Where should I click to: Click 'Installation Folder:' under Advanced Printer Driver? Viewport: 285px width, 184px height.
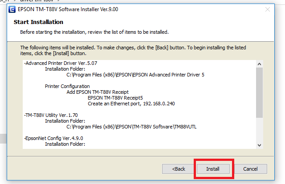(x=65, y=69)
